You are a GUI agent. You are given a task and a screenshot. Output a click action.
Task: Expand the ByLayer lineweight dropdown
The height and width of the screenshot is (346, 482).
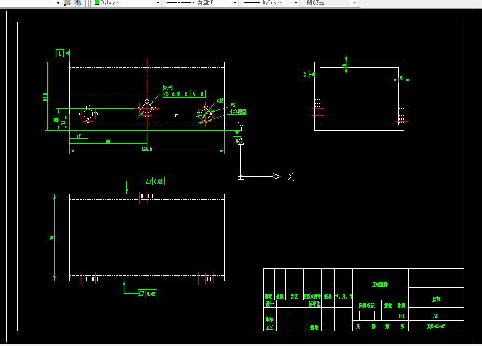[x=296, y=3]
